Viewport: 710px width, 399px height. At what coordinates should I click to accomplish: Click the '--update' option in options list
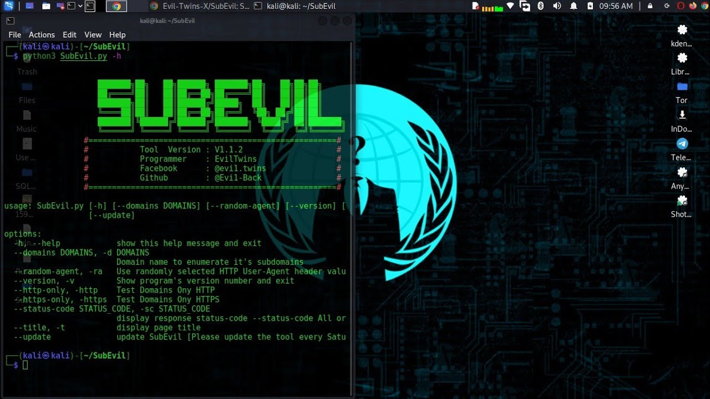pyautogui.click(x=32, y=337)
